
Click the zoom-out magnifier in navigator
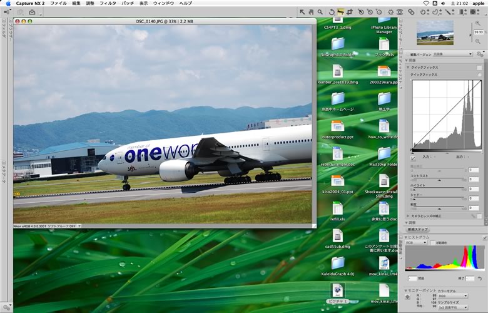click(478, 41)
